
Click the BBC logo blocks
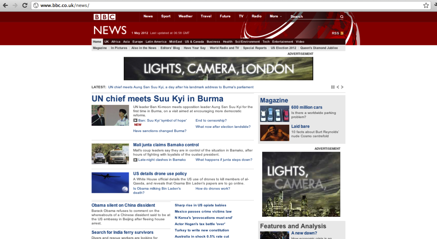(104, 17)
